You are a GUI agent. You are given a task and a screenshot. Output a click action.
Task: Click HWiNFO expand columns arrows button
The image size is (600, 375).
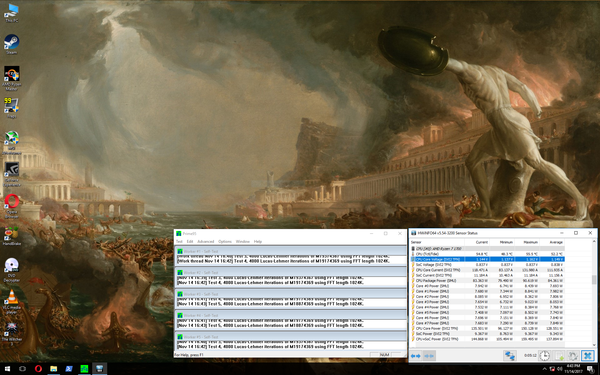(x=416, y=356)
